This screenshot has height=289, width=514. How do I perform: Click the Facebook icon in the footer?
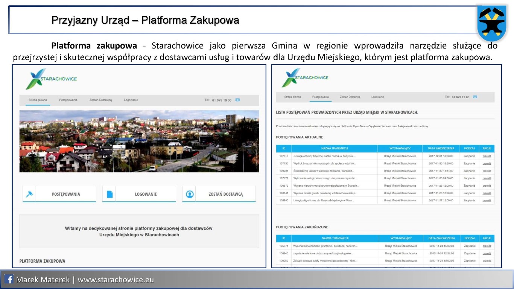click(9, 280)
